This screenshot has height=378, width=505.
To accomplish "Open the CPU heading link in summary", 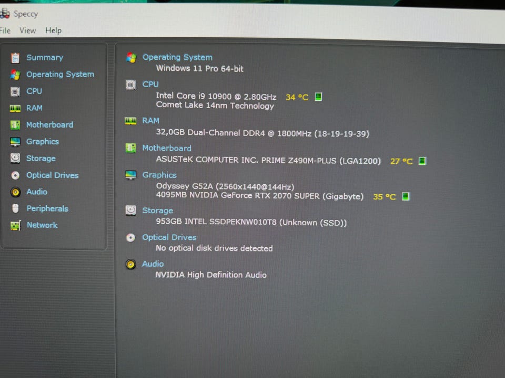I will 150,84.
